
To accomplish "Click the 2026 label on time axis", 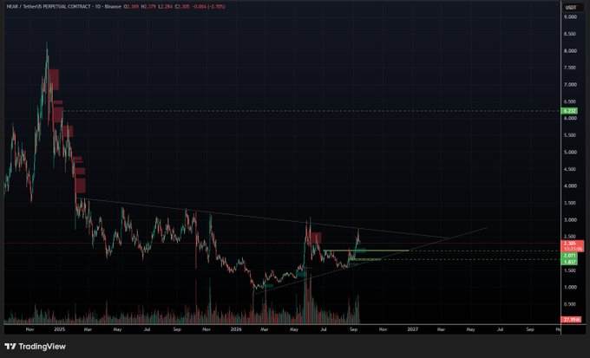I will click(x=236, y=329).
